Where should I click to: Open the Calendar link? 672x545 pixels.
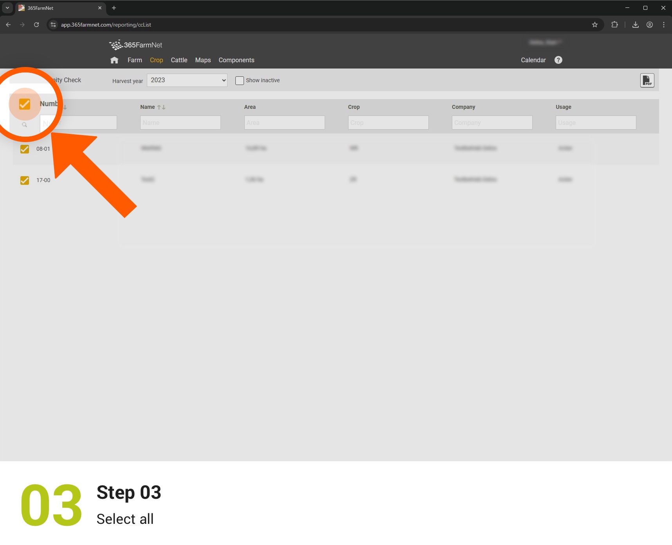pos(533,60)
